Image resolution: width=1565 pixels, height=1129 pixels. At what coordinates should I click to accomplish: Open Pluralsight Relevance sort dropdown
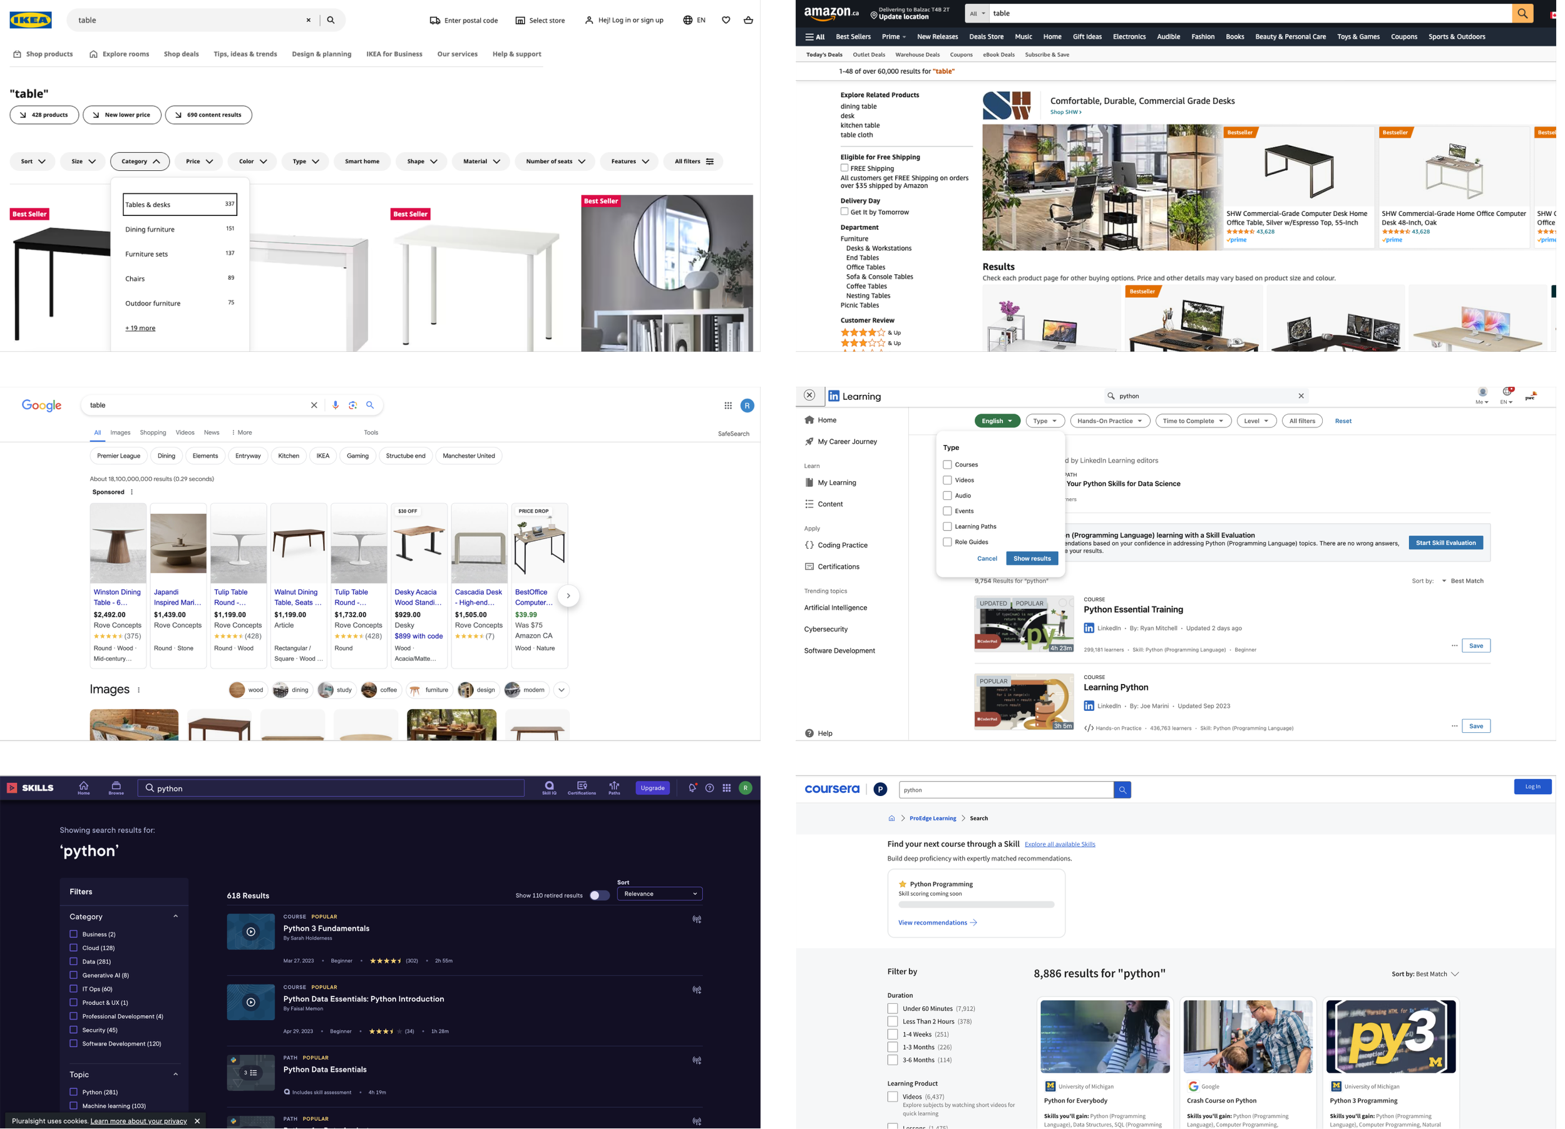[x=660, y=894]
